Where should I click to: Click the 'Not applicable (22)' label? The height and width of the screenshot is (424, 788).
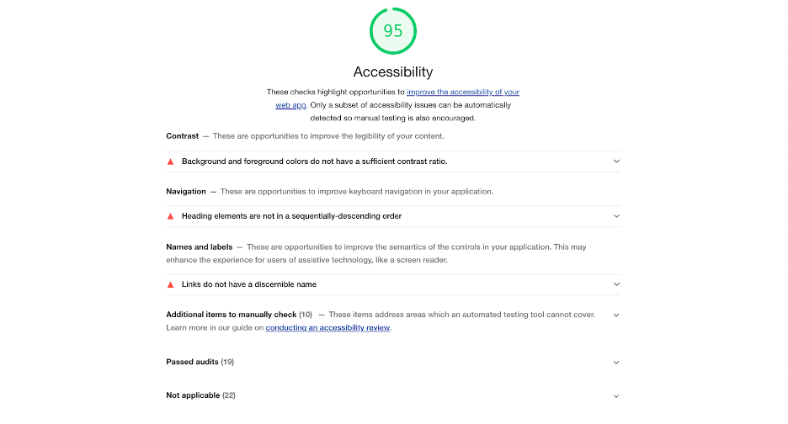point(200,395)
